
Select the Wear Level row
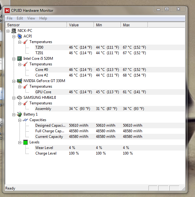click(110, 148)
